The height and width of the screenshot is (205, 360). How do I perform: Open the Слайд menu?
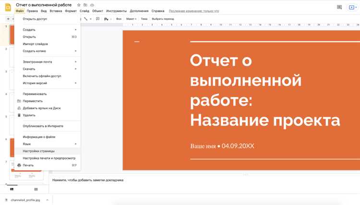(x=84, y=11)
